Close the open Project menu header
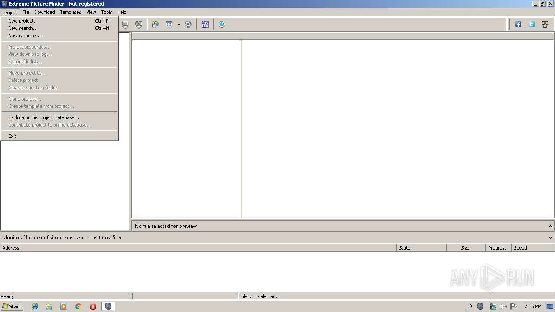 10,12
